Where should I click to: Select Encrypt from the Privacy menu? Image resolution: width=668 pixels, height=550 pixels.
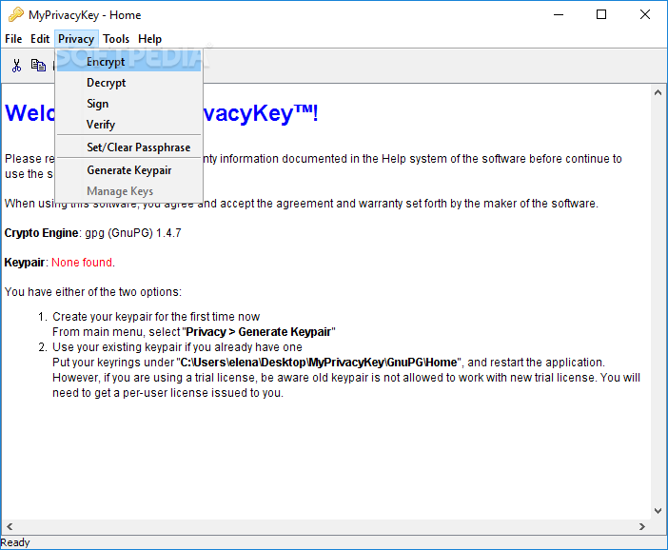(128, 62)
